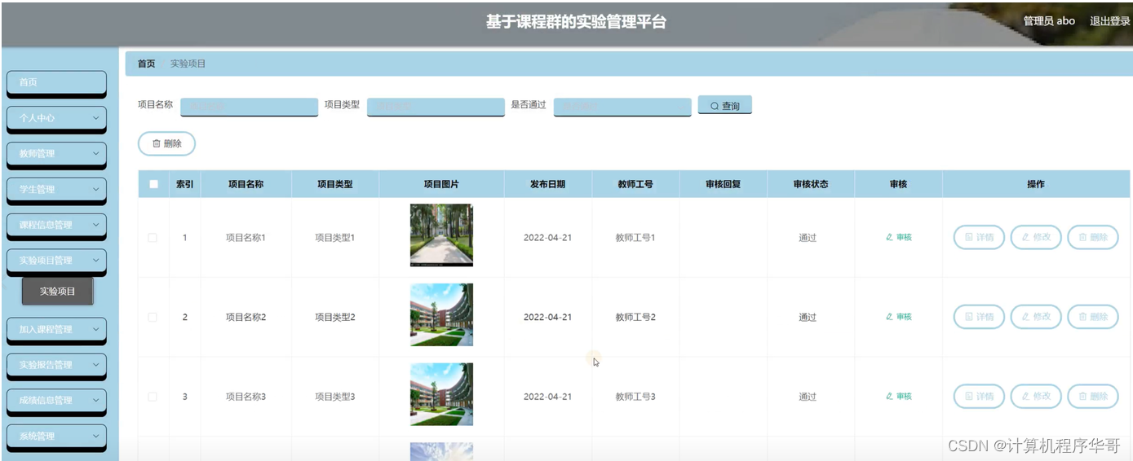Click the platform title 基于课程群的实验管理平台
This screenshot has height=461, width=1133.
(x=576, y=22)
